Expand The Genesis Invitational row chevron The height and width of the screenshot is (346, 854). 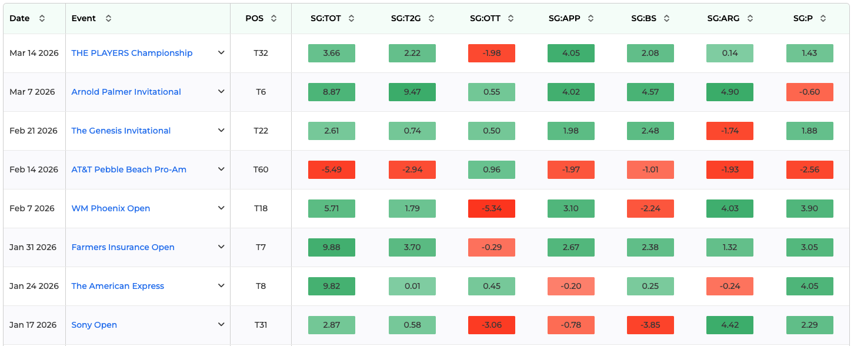click(x=221, y=131)
